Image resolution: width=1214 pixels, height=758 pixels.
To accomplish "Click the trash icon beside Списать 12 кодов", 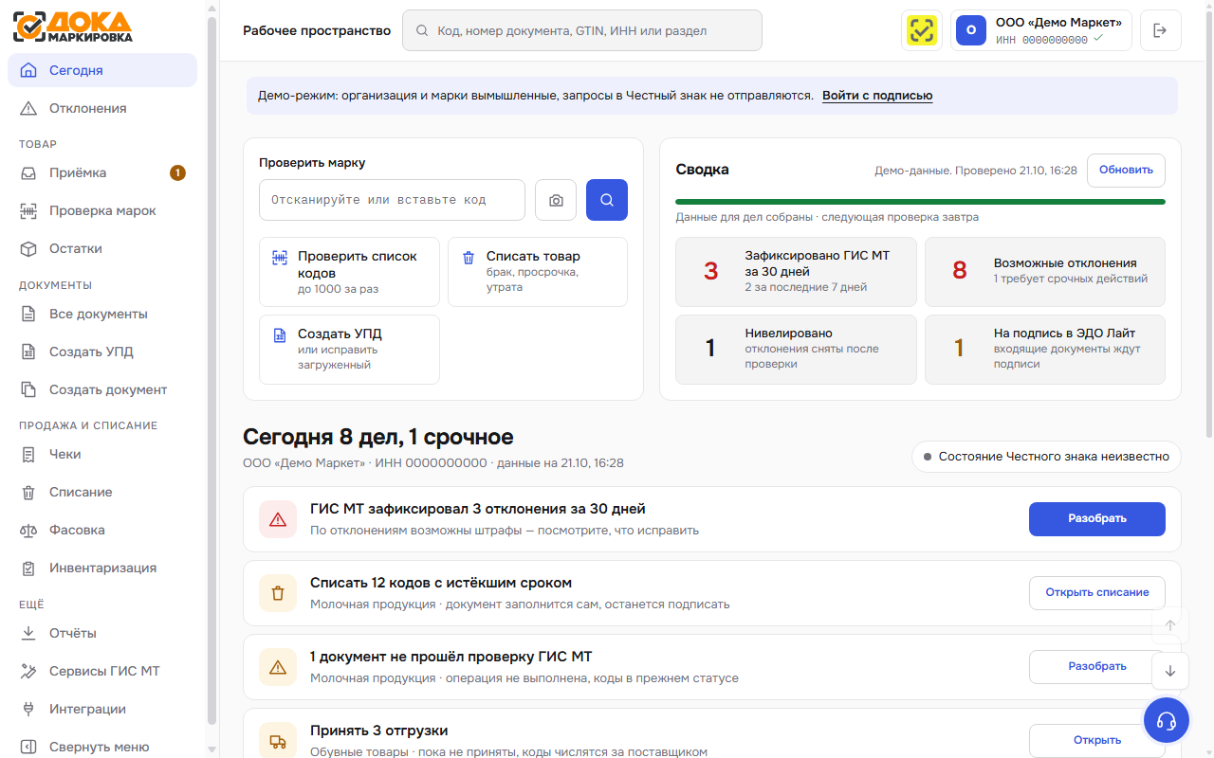I will click(278, 593).
